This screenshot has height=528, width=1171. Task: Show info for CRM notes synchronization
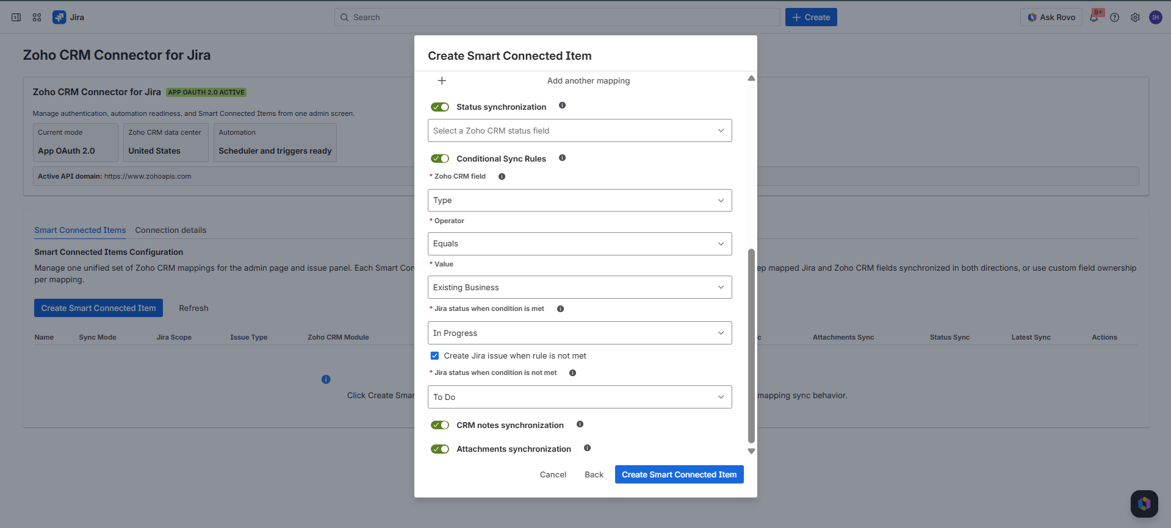click(580, 424)
